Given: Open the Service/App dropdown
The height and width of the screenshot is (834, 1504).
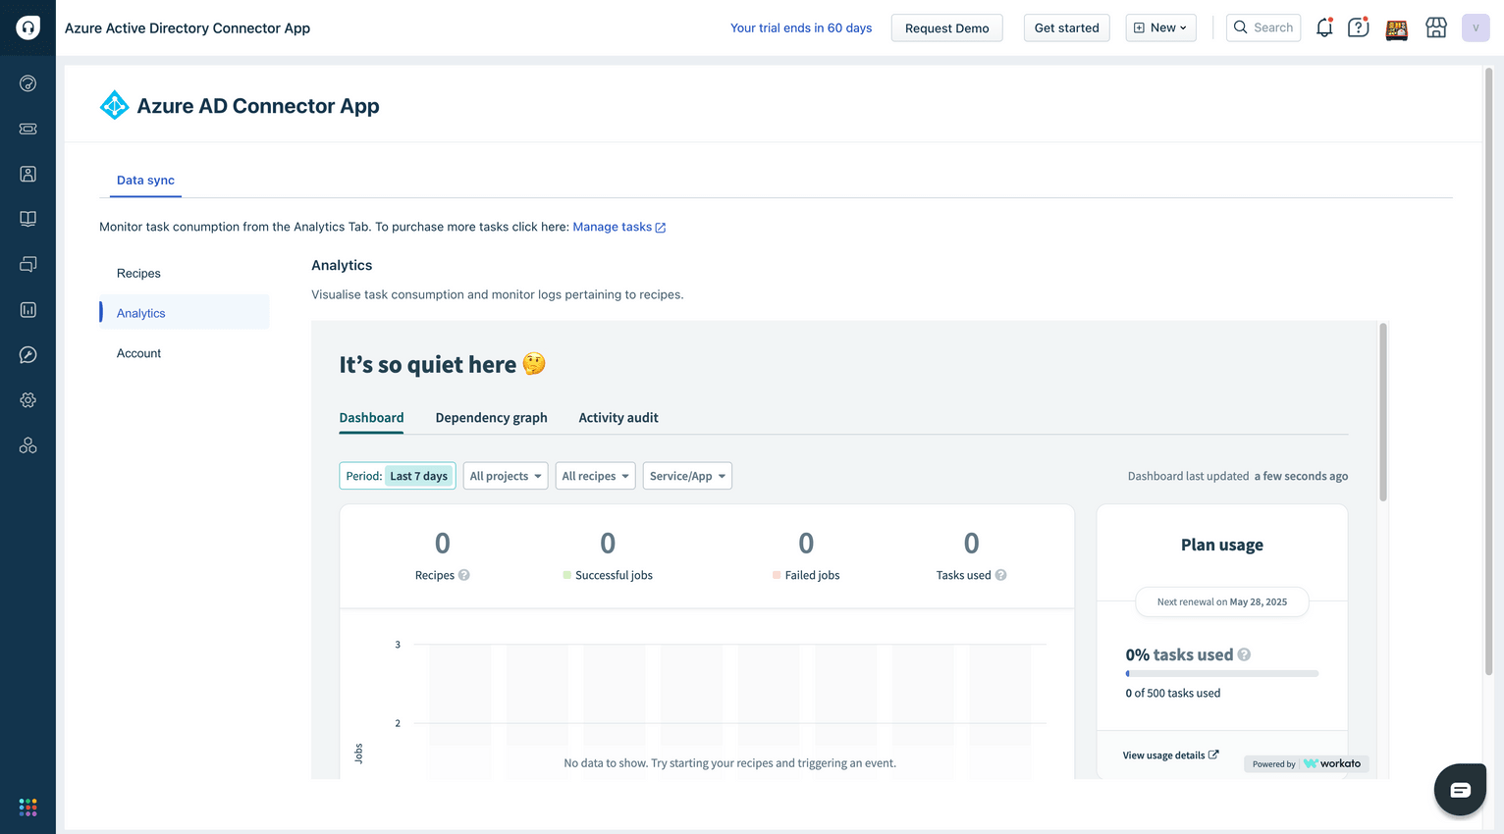Looking at the screenshot, I should click(687, 476).
